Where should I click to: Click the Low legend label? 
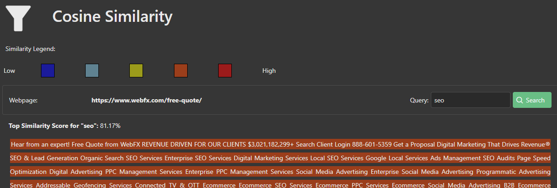pyautogui.click(x=9, y=71)
